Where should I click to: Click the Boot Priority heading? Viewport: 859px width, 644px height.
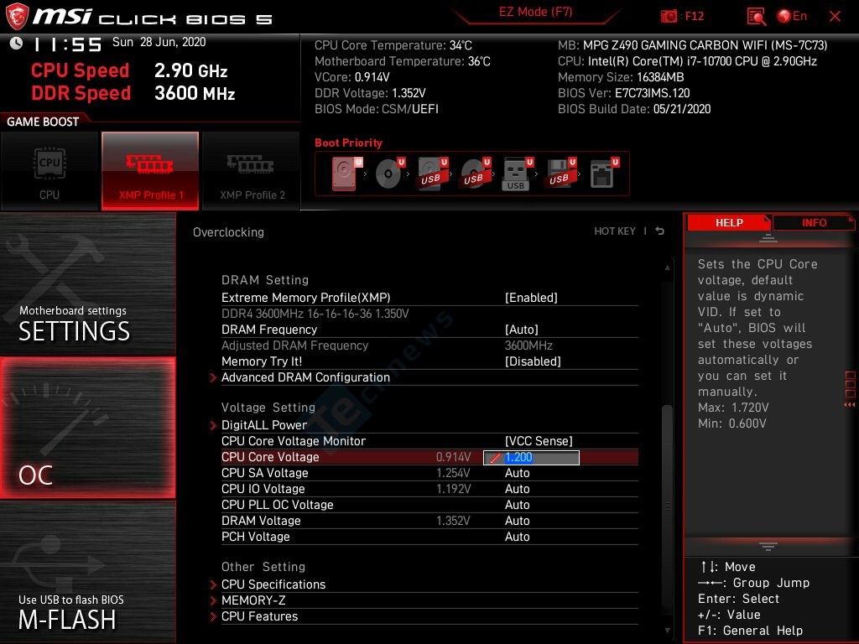(x=348, y=143)
